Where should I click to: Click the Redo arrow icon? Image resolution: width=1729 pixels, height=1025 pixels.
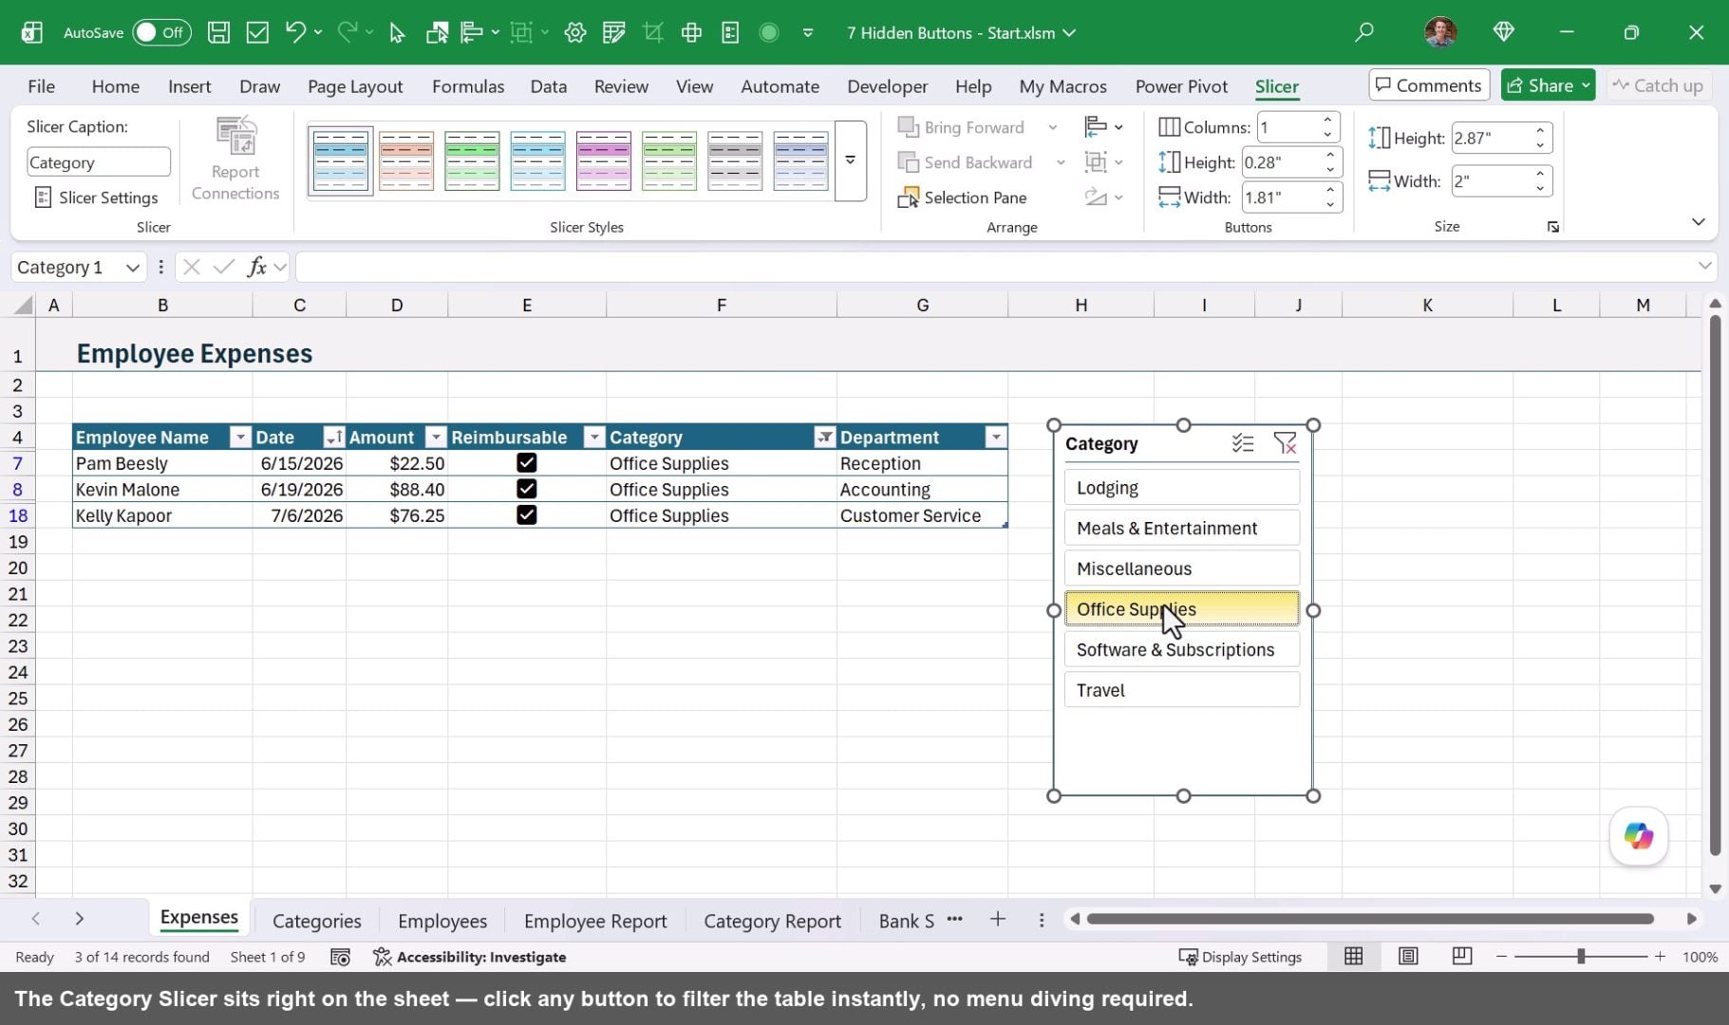tap(348, 32)
